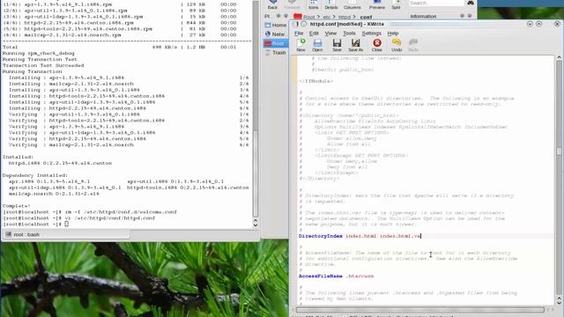Click terminal scrollbar down arrow
564x317 pixels.
tap(256, 225)
